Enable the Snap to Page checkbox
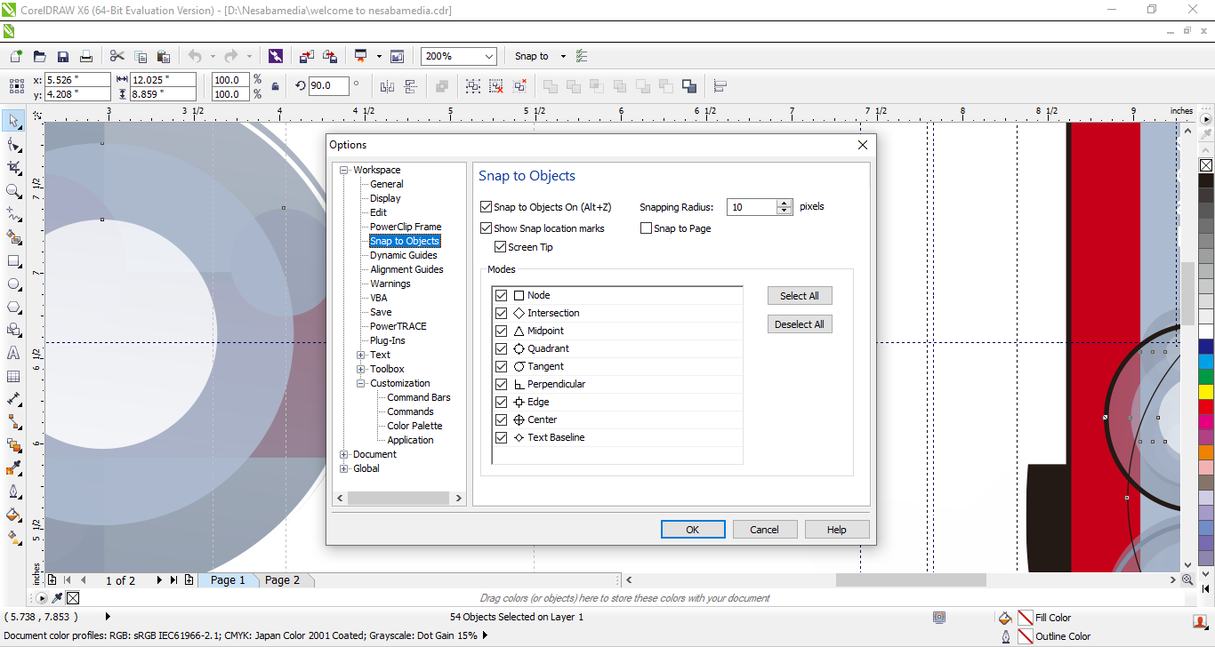The width and height of the screenshot is (1215, 647). pos(647,228)
